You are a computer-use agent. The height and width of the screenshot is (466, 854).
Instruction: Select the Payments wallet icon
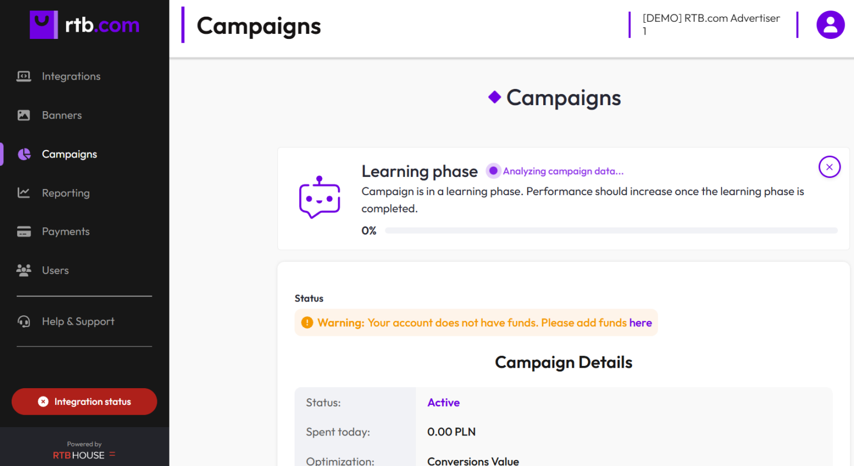click(23, 231)
